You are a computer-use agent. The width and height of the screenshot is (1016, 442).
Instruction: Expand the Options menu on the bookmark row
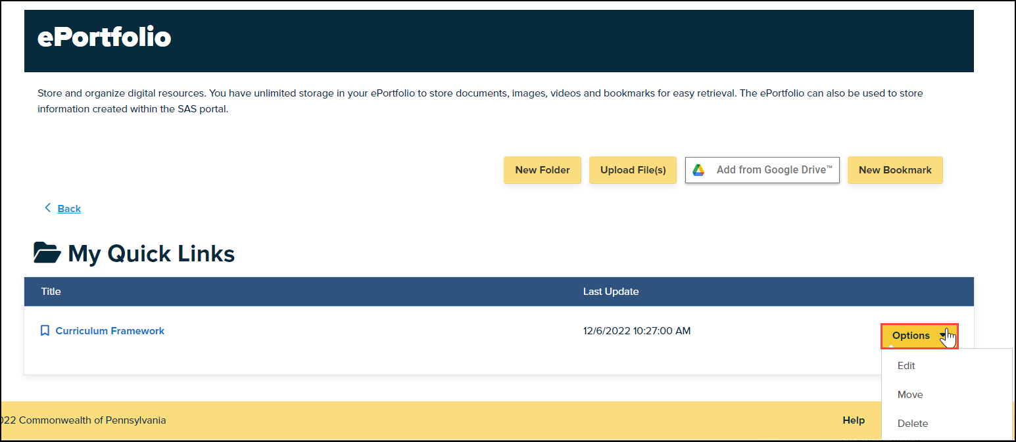(919, 335)
